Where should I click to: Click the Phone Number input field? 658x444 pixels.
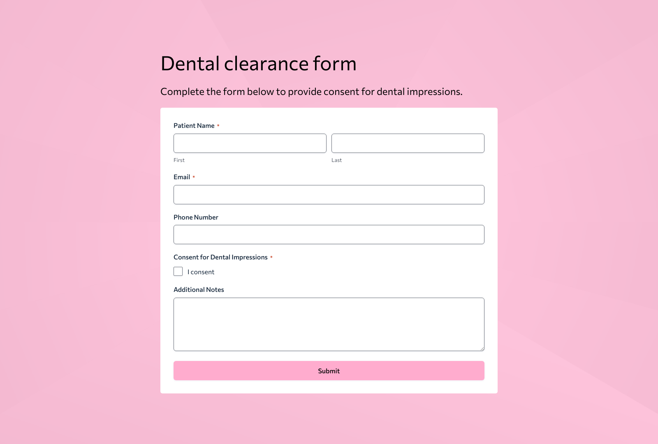(329, 234)
